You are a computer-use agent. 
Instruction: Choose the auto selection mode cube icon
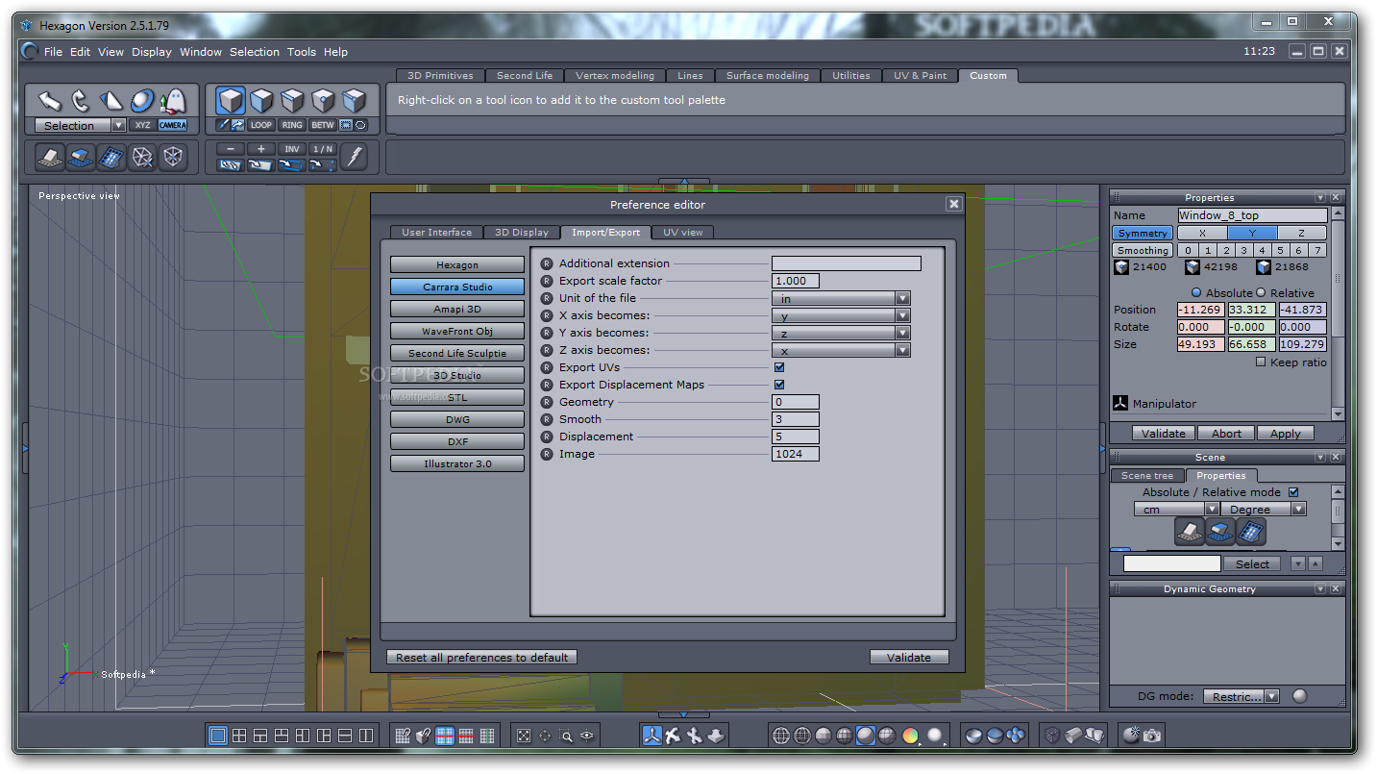pyautogui.click(x=355, y=100)
